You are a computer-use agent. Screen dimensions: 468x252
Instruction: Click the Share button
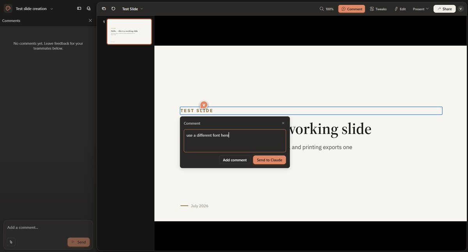(445, 9)
